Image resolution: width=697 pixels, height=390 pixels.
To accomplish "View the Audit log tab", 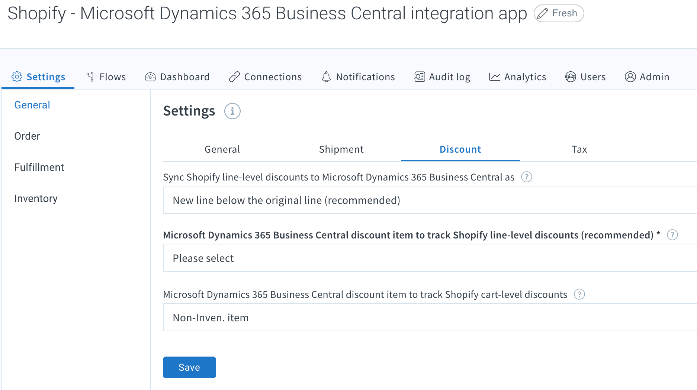I will tap(442, 77).
